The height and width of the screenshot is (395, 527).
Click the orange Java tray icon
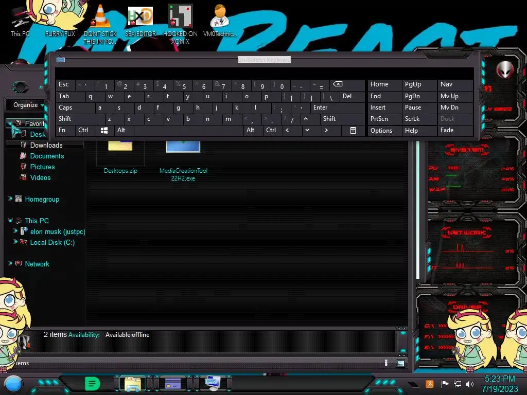(x=429, y=384)
